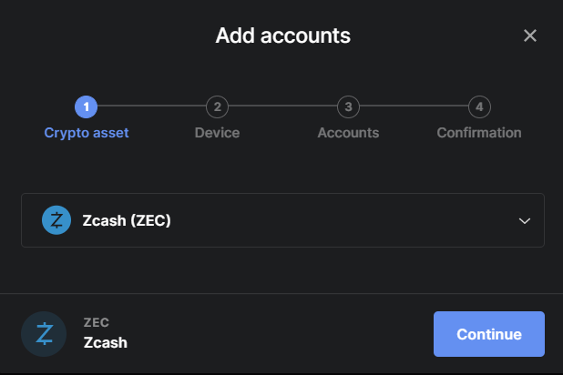Switch to the Confirmation step label
The height and width of the screenshot is (375, 563).
coord(479,133)
